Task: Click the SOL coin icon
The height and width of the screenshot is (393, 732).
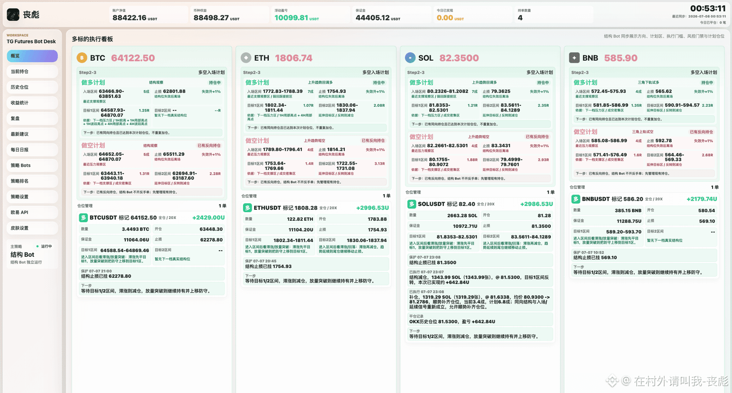Action: (410, 58)
